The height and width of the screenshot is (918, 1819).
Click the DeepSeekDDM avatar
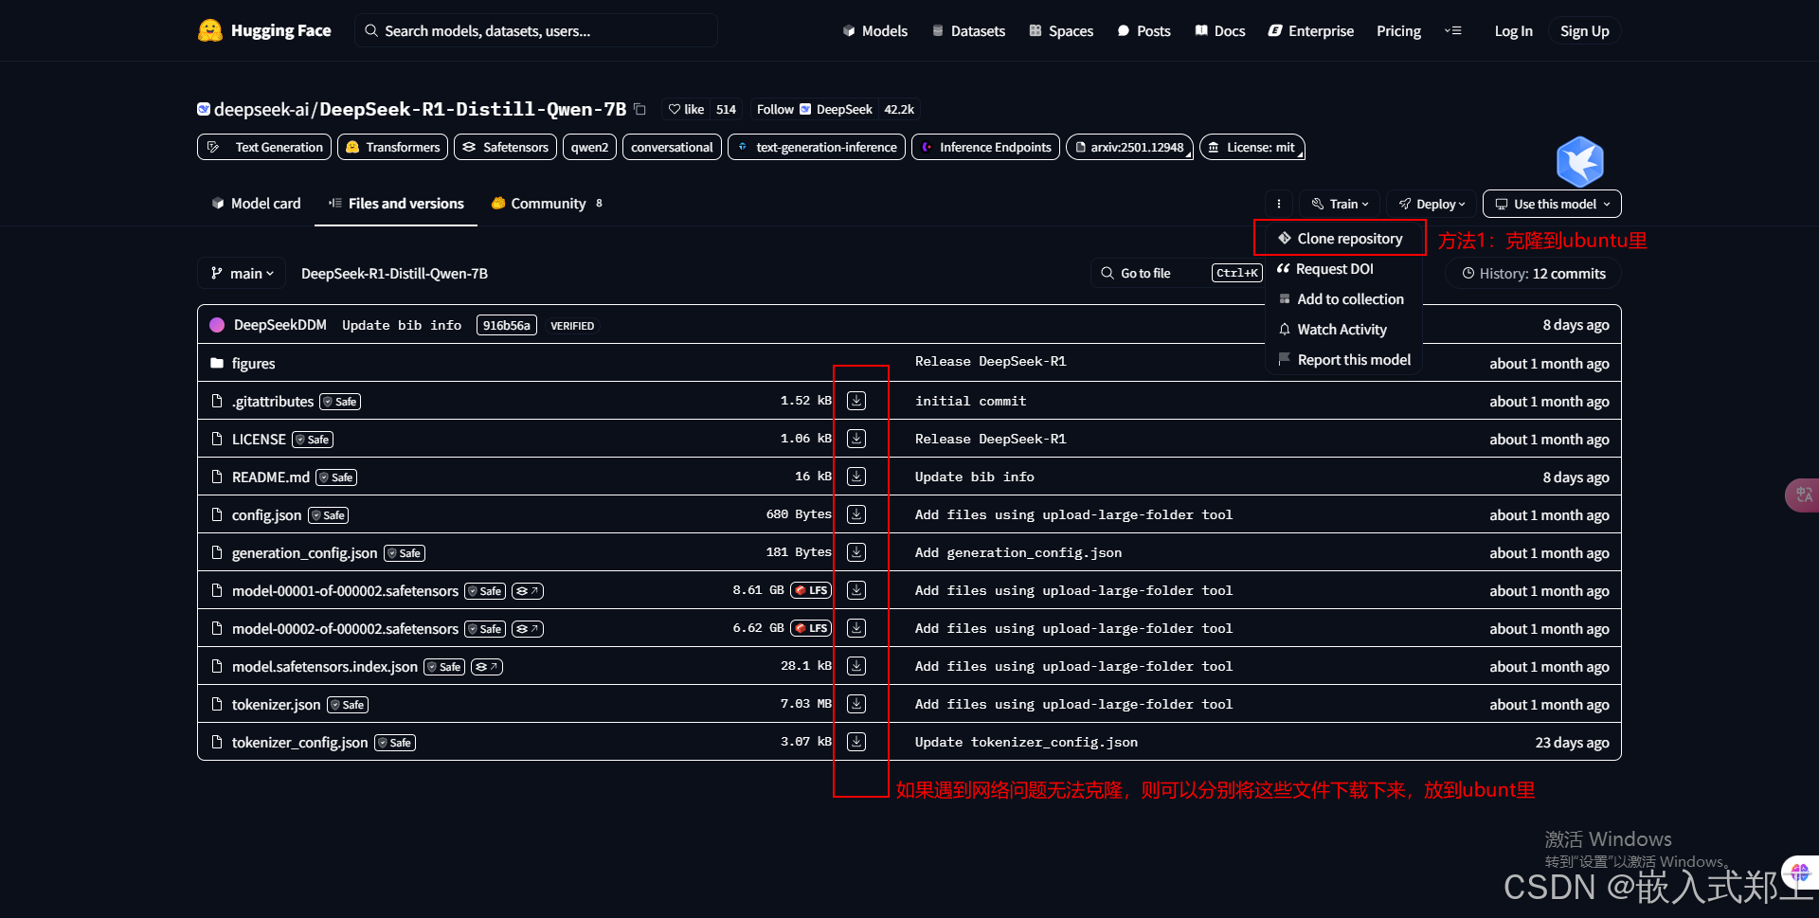point(217,325)
